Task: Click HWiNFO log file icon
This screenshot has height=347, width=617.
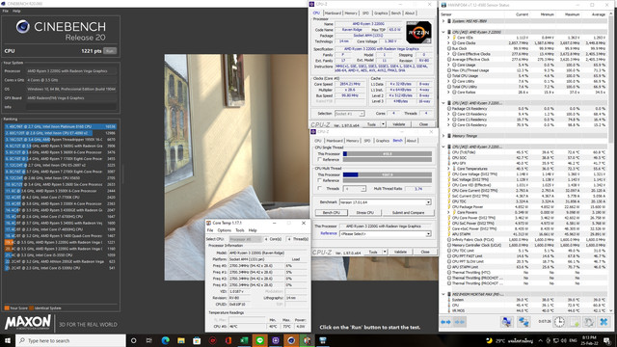Action: tap(575, 322)
